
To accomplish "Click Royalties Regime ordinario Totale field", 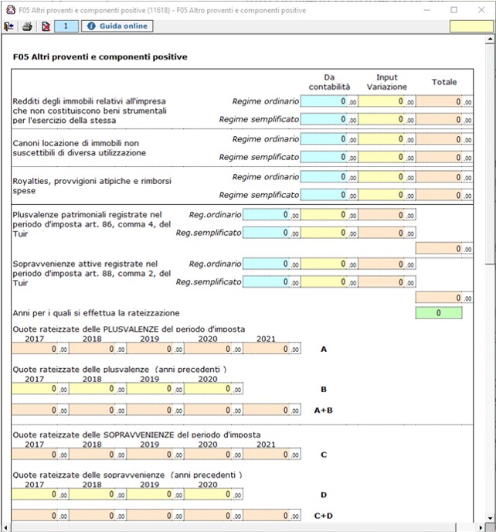I will (x=444, y=177).
